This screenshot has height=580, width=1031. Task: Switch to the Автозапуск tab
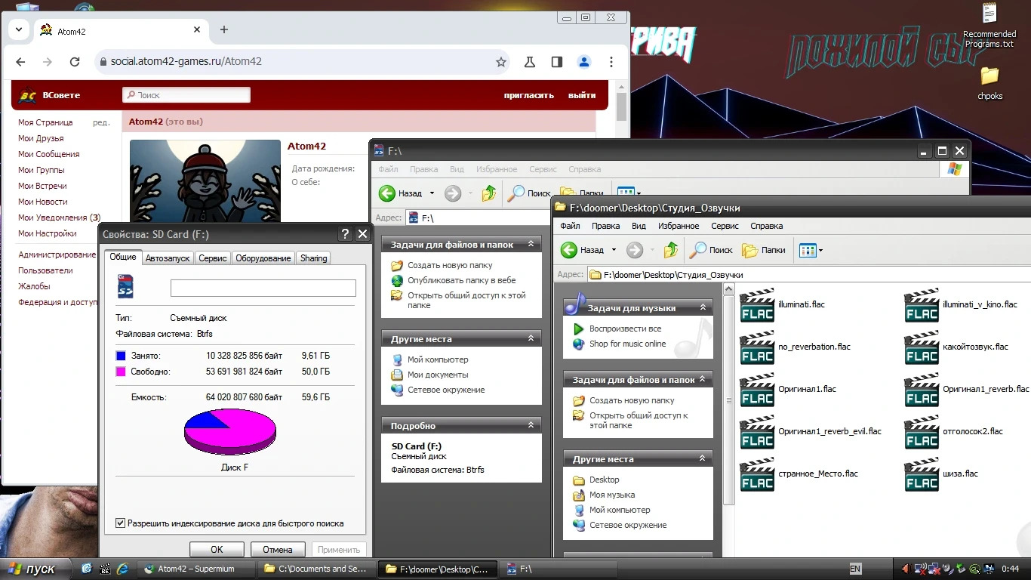(x=167, y=258)
